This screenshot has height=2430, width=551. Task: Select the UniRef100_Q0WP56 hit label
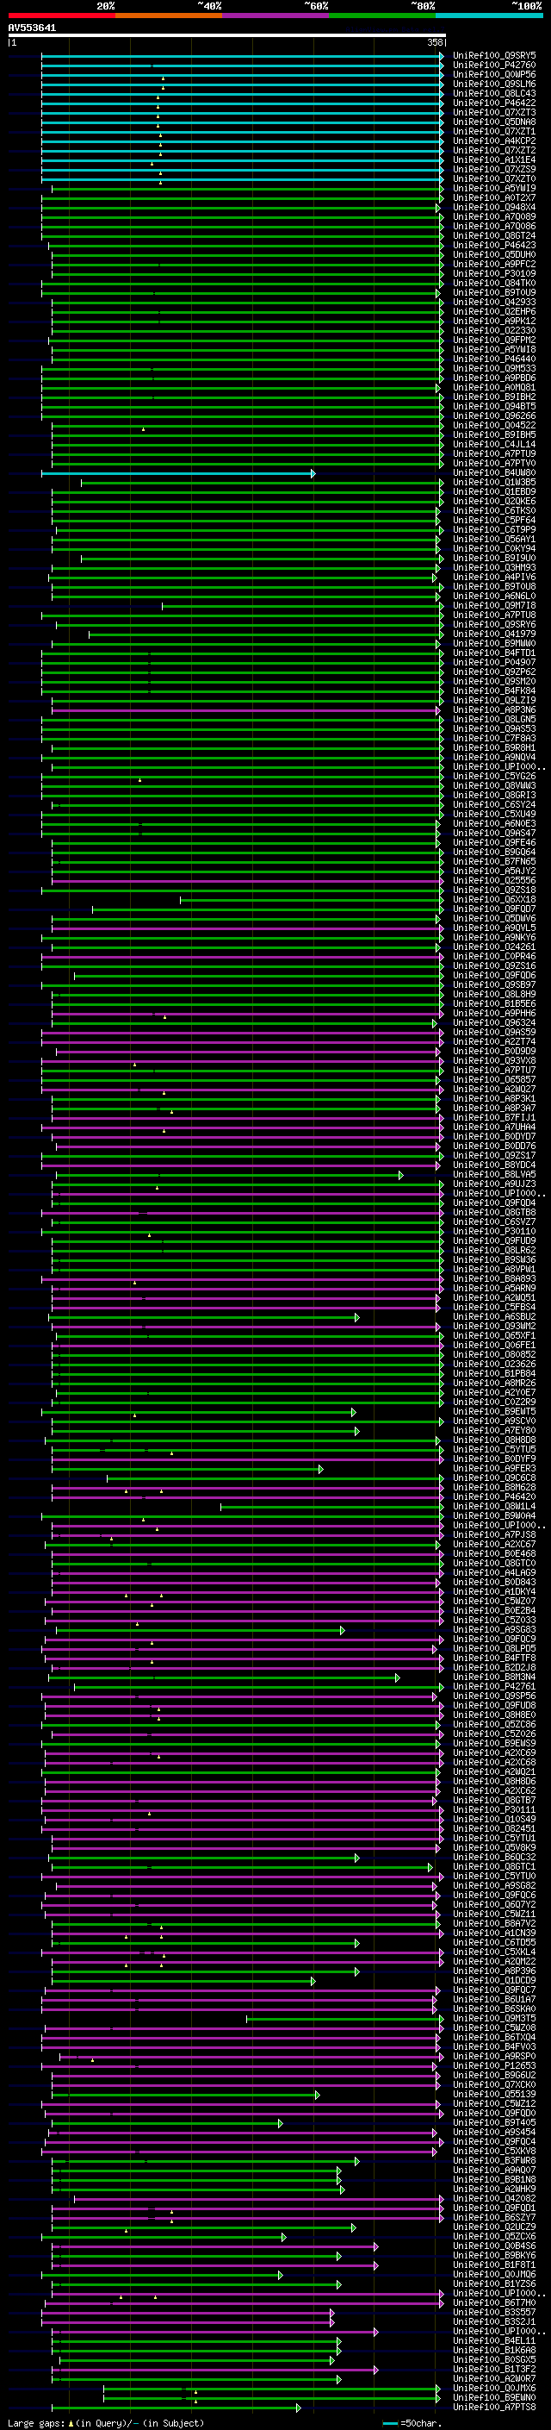(494, 74)
